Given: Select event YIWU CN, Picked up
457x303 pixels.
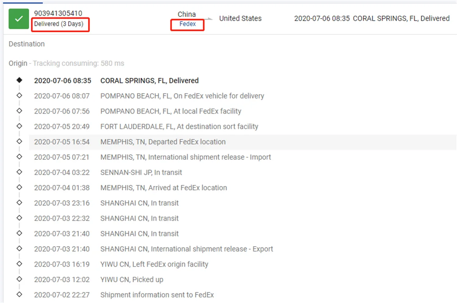Looking at the screenshot, I should 132,280.
